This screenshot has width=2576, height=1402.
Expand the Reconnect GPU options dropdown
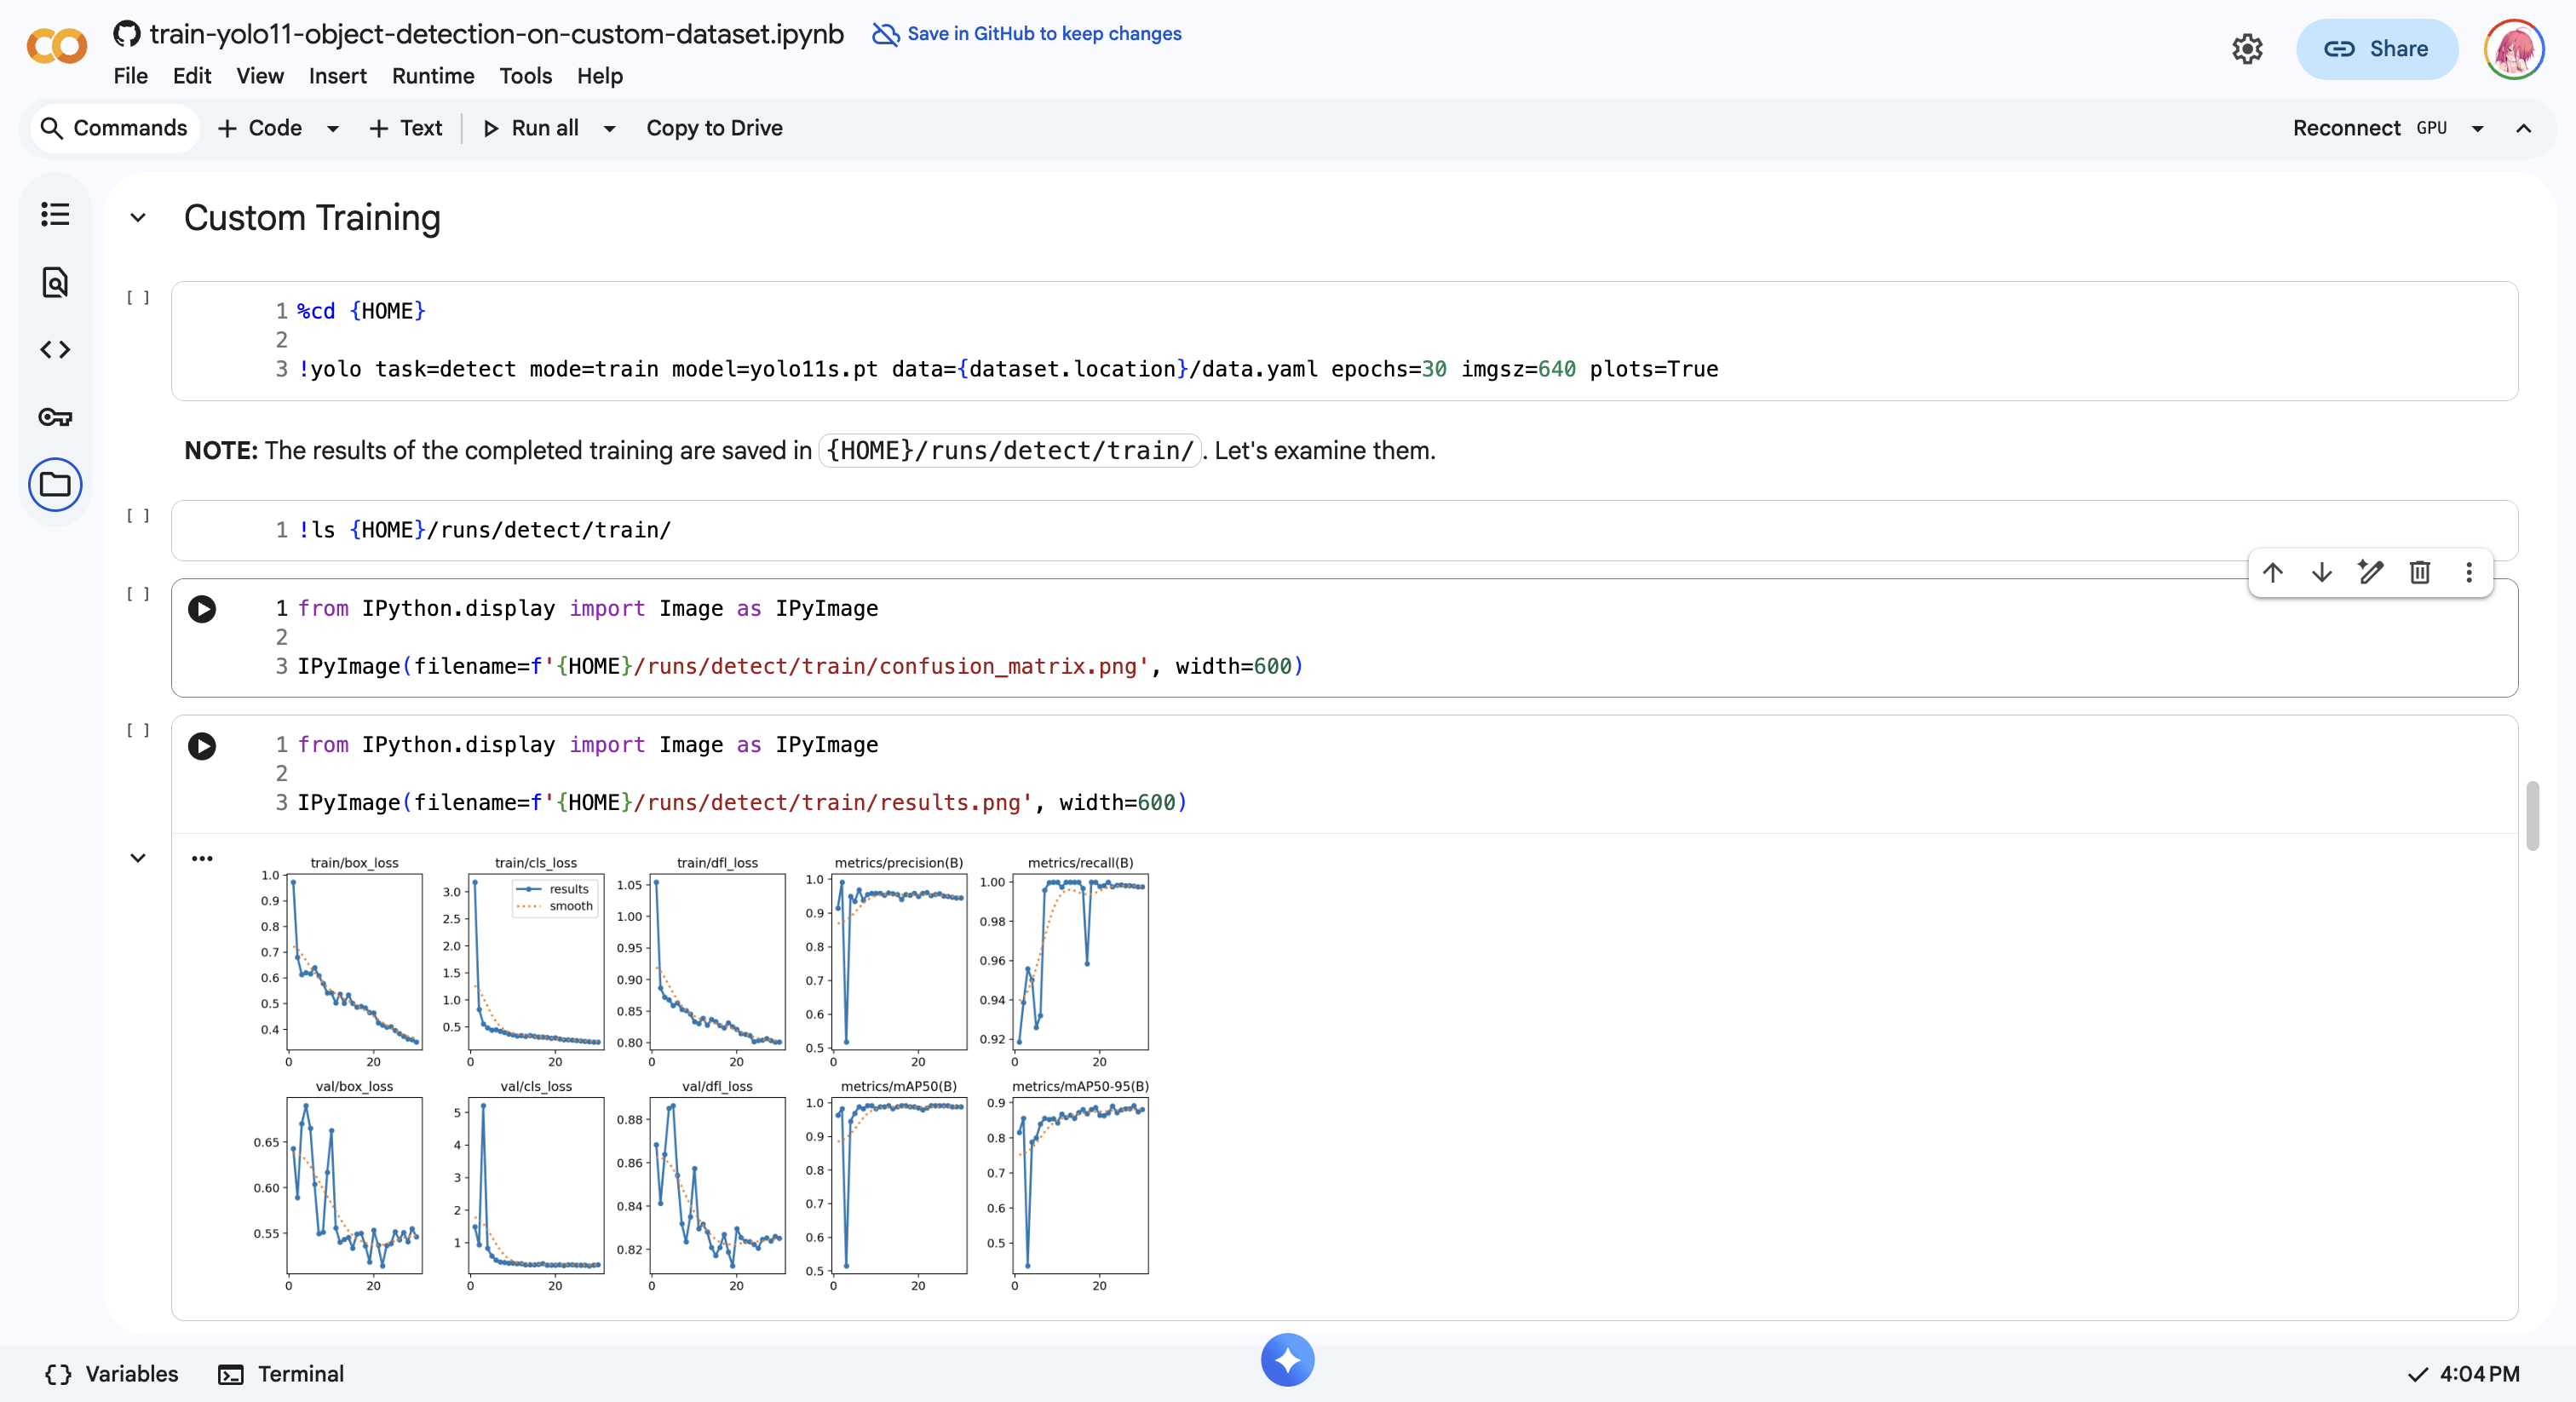2477,128
